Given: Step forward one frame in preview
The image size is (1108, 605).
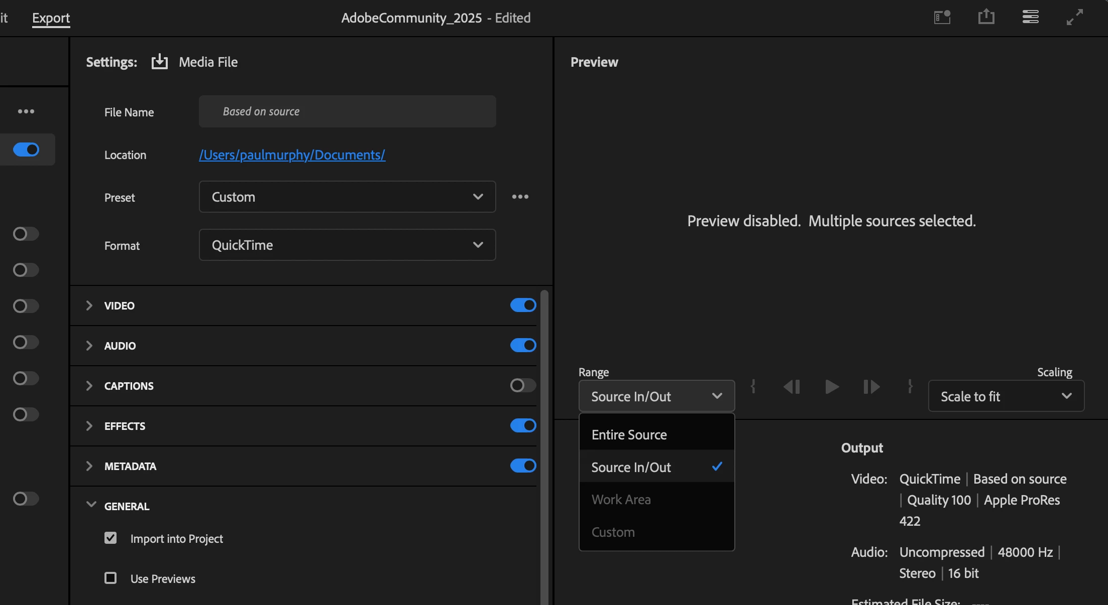Looking at the screenshot, I should pyautogui.click(x=871, y=387).
